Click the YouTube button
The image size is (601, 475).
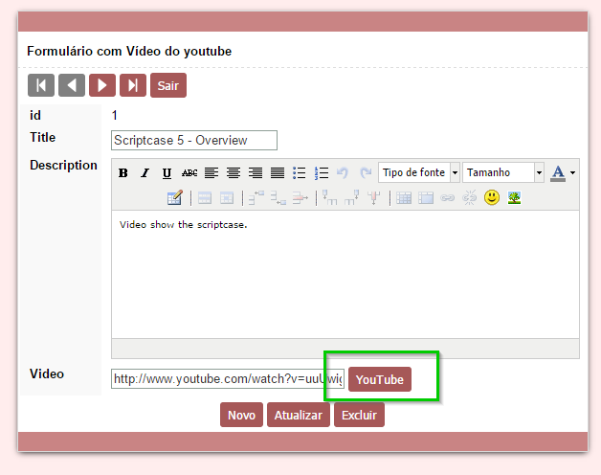point(379,380)
